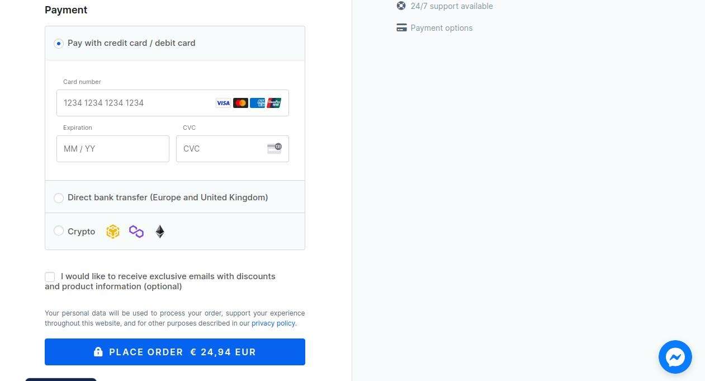This screenshot has width=705, height=381.
Task: Focus the Card number field
Action: click(x=173, y=103)
